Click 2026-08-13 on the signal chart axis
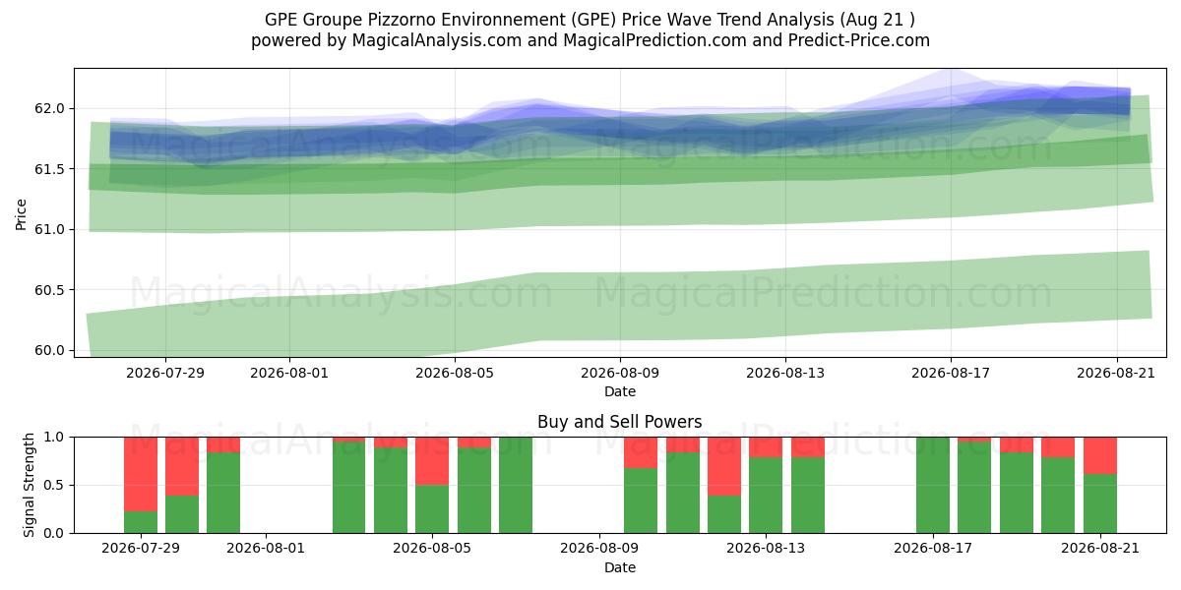 766,549
